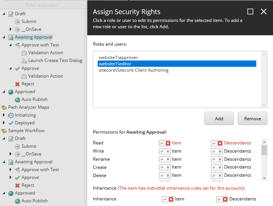Image resolution: width=273 pixels, height=206 pixels.
Task: Click the Initializing state icon
Action: [x=11, y=115]
